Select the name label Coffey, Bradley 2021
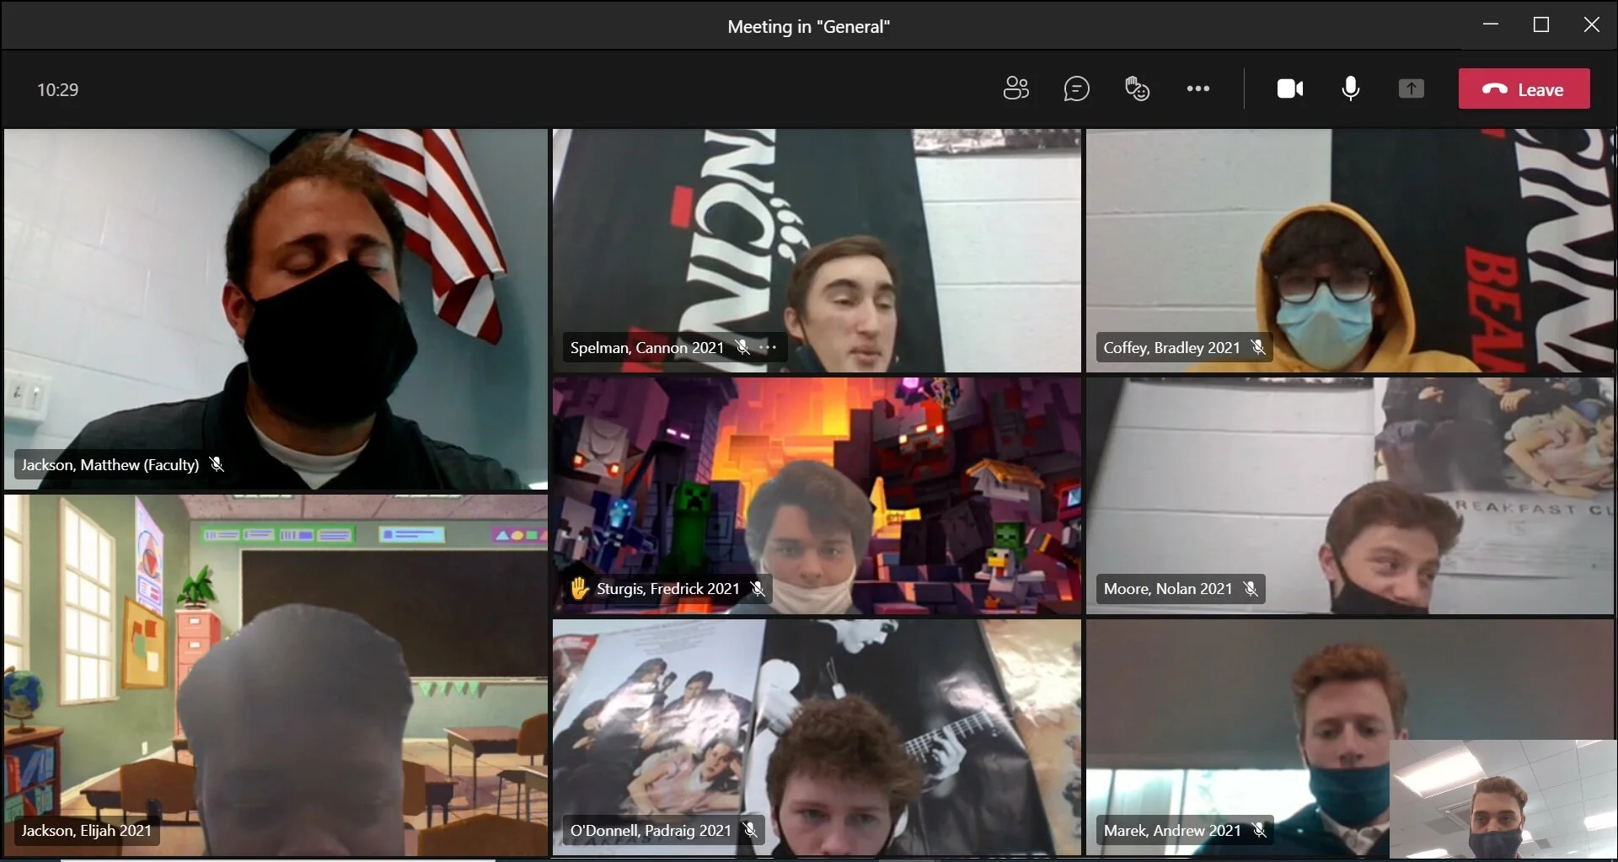The image size is (1618, 862). (x=1171, y=347)
